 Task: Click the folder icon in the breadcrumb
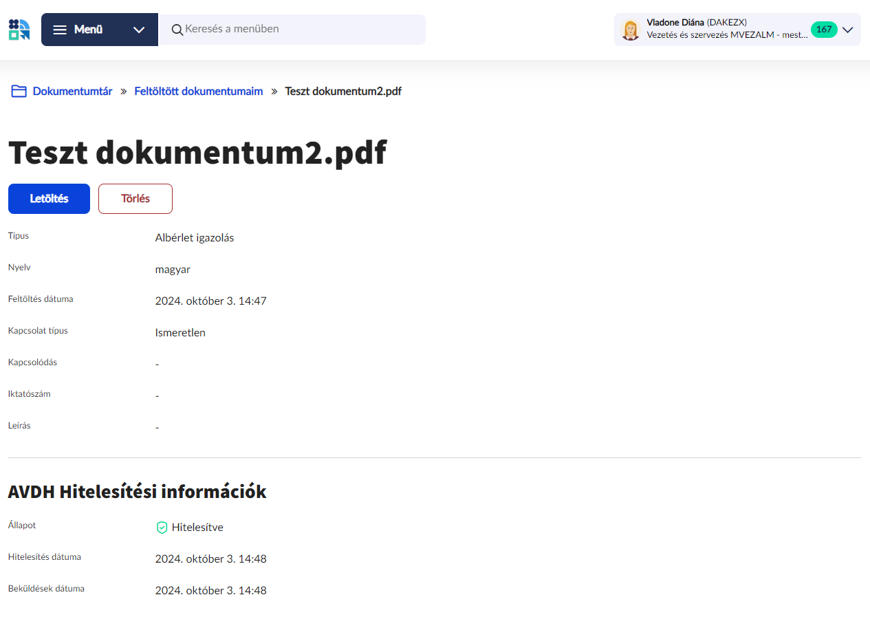[19, 91]
